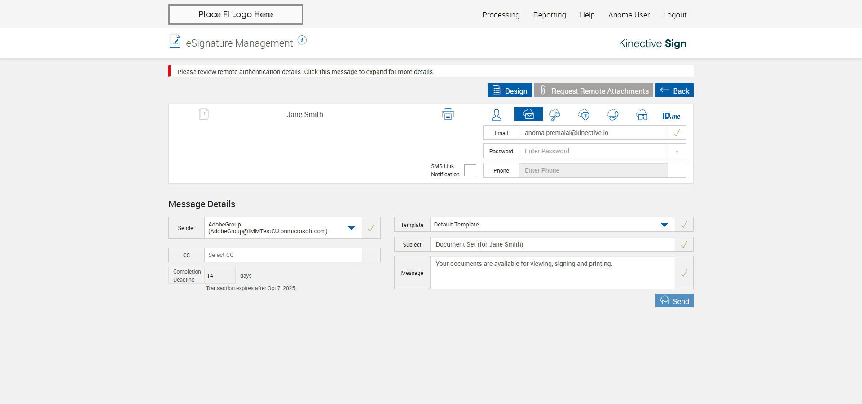862x404 pixels.
Task: Select the in-person signer icon
Action: (x=496, y=115)
